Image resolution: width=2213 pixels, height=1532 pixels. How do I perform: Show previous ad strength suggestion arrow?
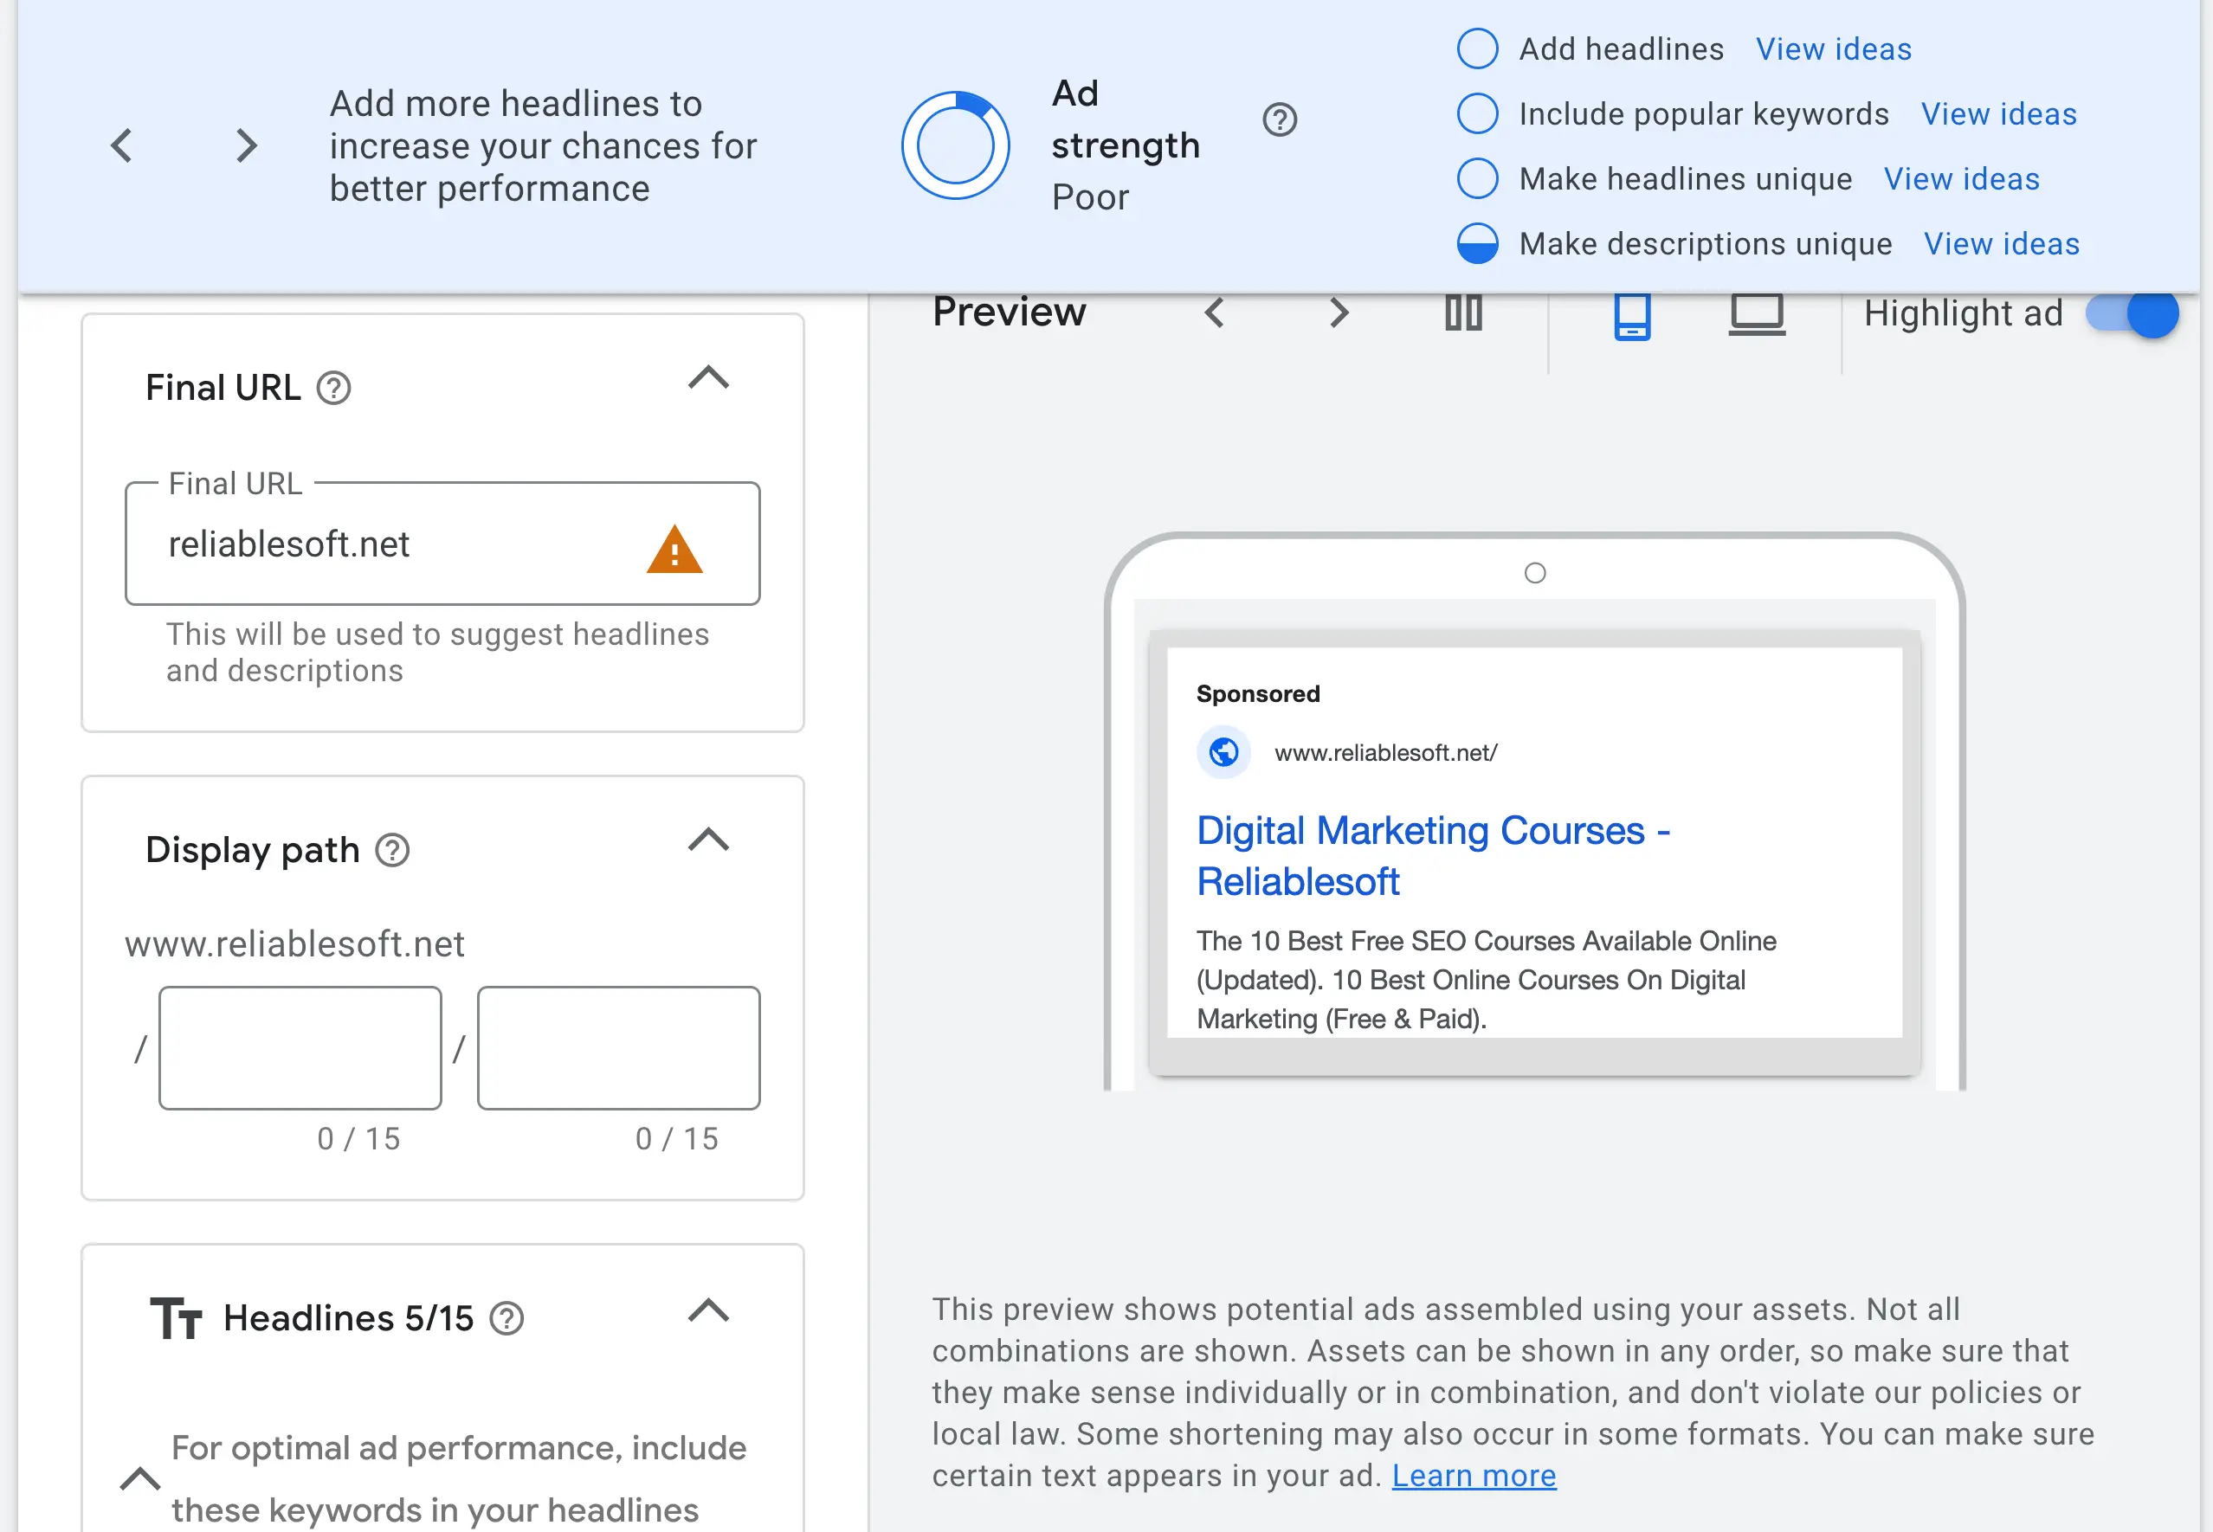point(122,146)
